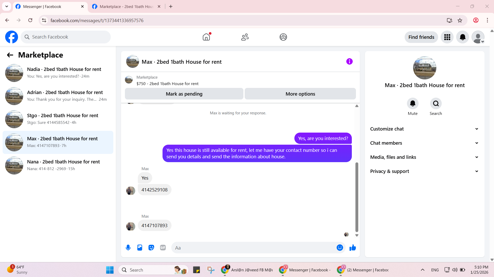
Task: Click the chat scroll-down arrow
Action: click(x=357, y=235)
